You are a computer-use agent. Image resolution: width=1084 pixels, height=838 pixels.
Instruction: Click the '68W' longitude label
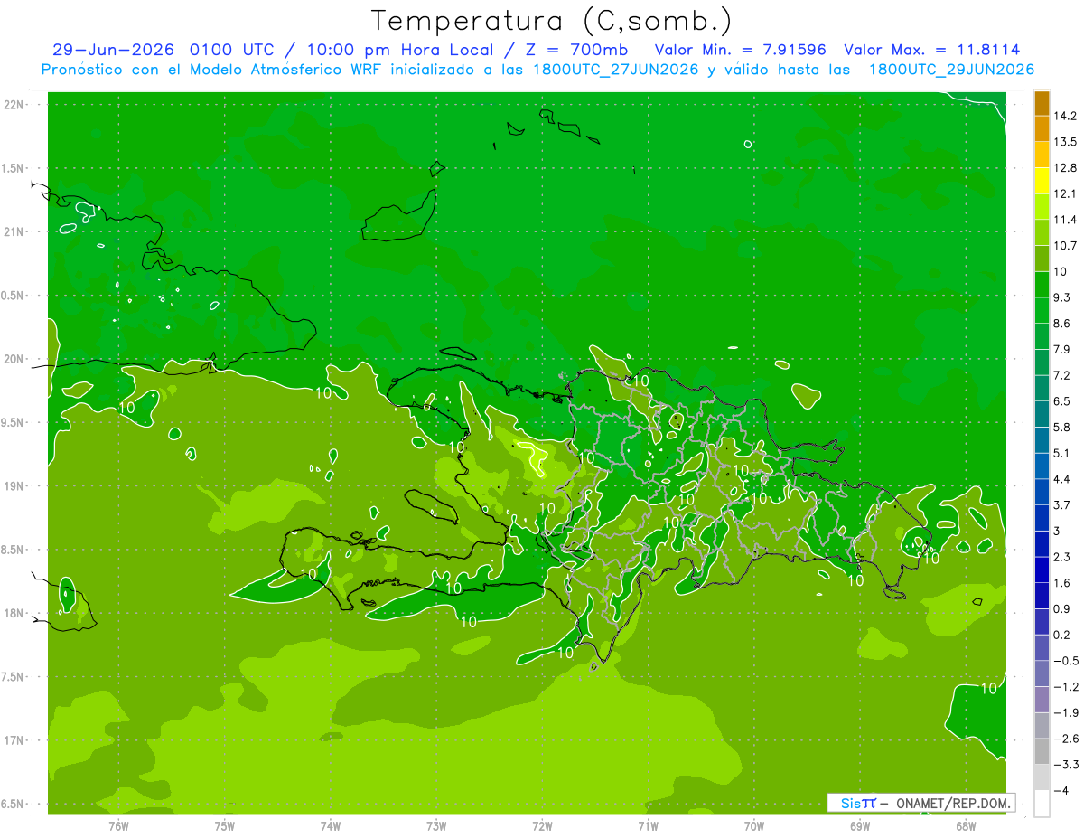[x=966, y=825]
